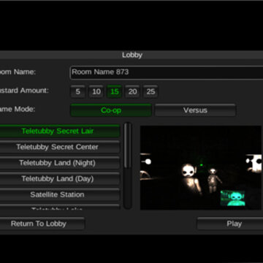
Task: Click the map preview thumbnail
Action: (x=201, y=167)
